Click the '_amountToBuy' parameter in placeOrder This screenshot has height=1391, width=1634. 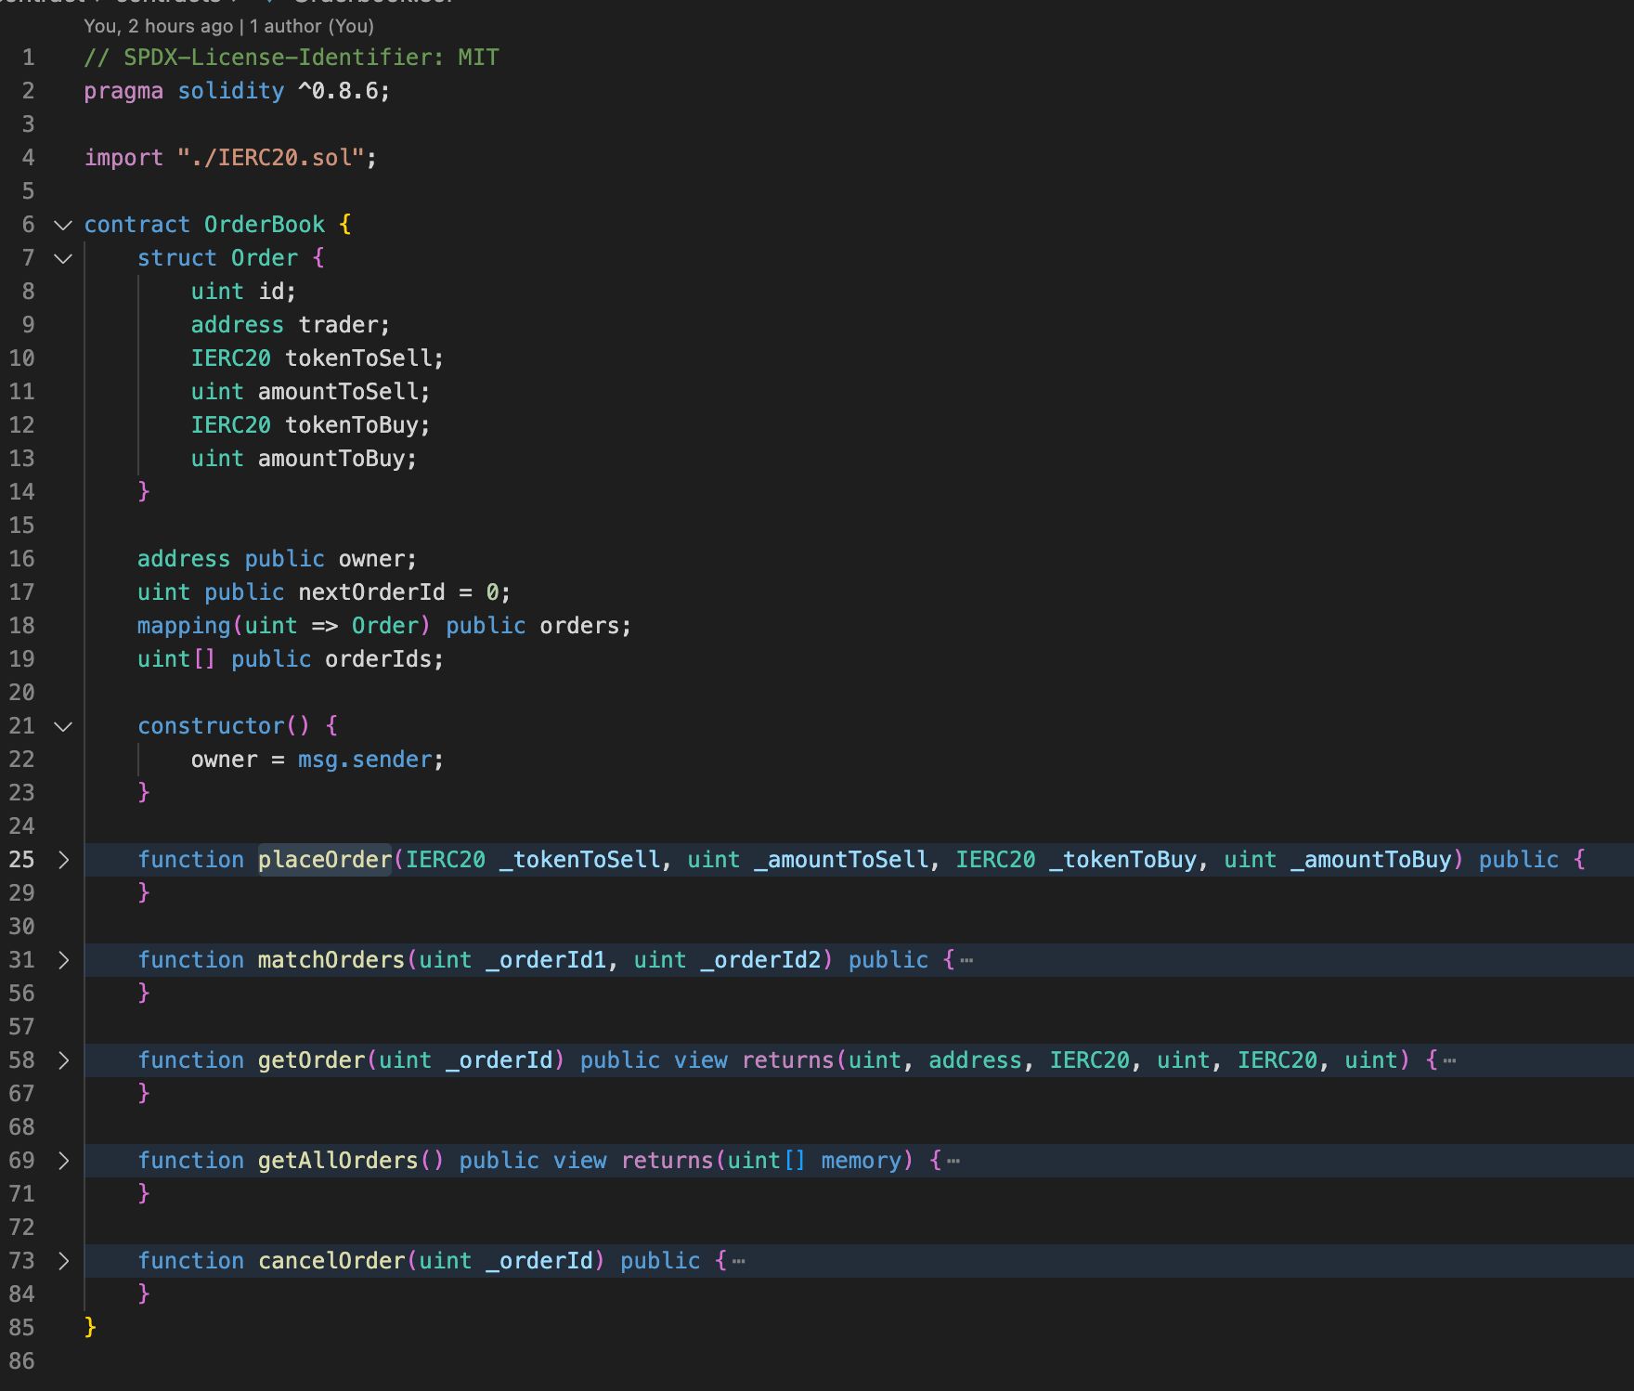click(x=1370, y=860)
